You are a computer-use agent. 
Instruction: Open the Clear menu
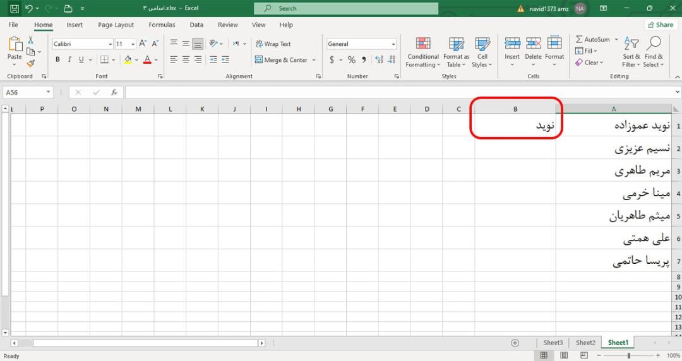coord(589,62)
